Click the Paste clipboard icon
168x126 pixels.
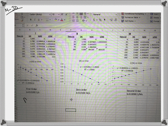[x=17, y=16]
